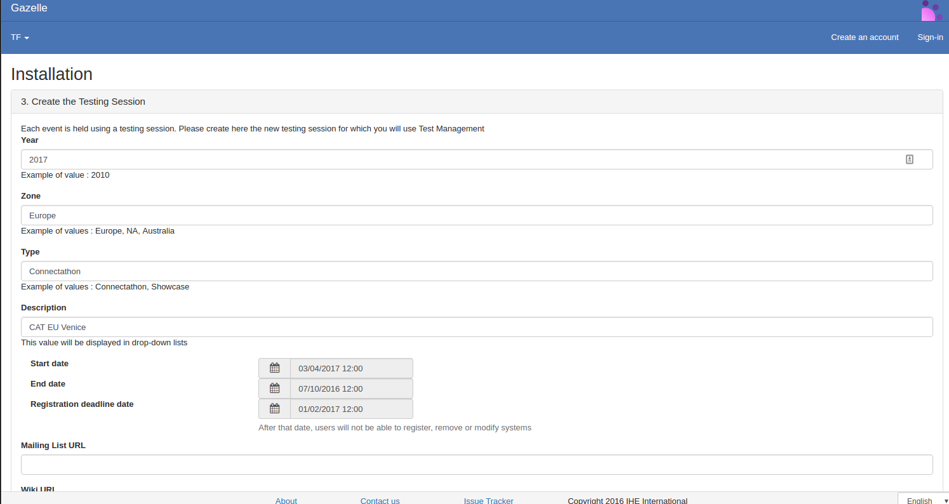
Task: Open the Start date calendar icon
Action: coord(274,368)
